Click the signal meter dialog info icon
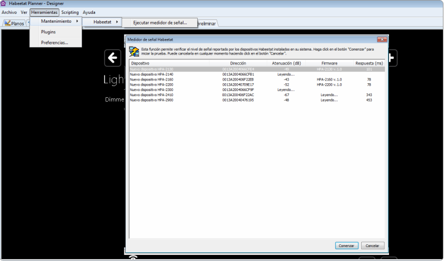Screen dimensions: 444x261 point(134,52)
